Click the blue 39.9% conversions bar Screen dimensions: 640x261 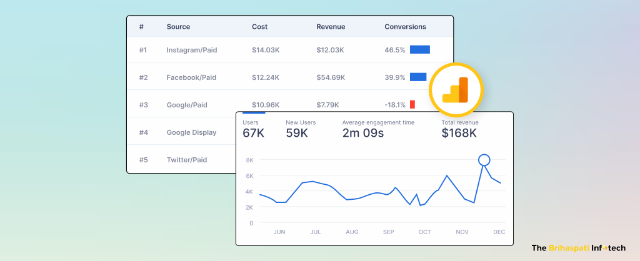coord(417,77)
